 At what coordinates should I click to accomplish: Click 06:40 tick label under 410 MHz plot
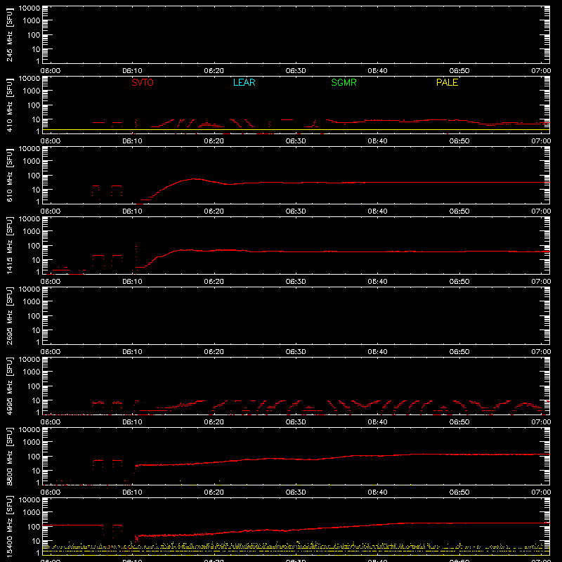377,141
